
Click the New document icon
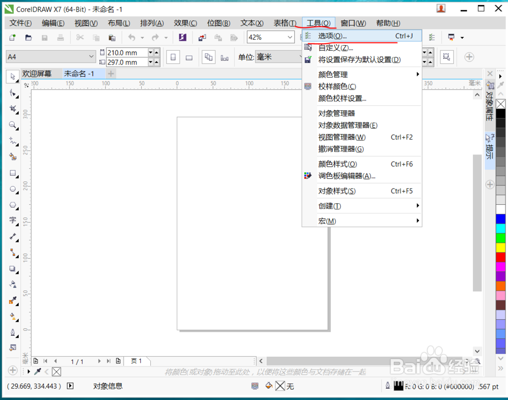[x=13, y=38]
